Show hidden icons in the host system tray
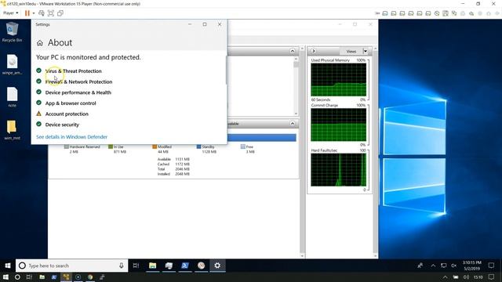Screen dimensions: 502x282 (x=445, y=277)
